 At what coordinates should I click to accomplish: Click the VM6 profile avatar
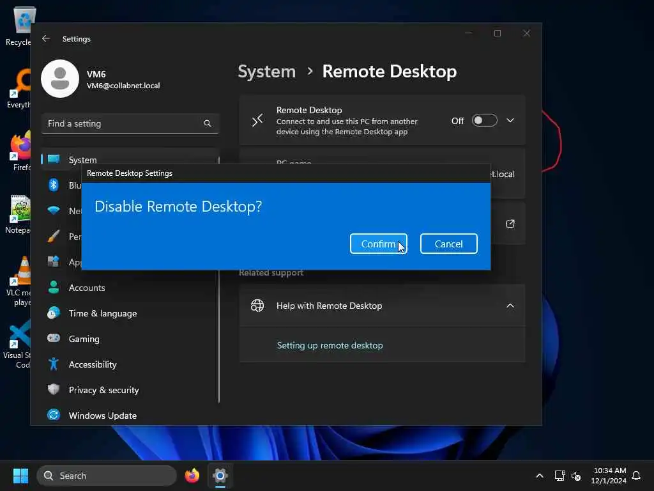(x=60, y=79)
